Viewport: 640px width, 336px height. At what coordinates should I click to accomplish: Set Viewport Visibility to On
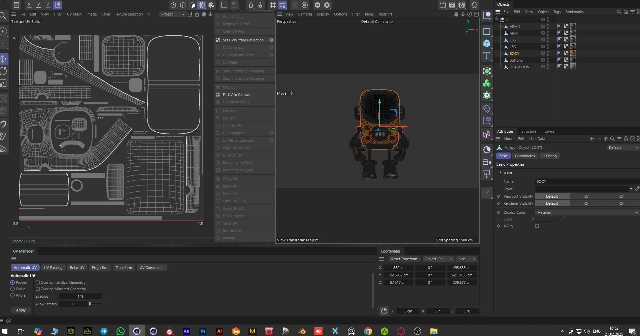click(587, 196)
